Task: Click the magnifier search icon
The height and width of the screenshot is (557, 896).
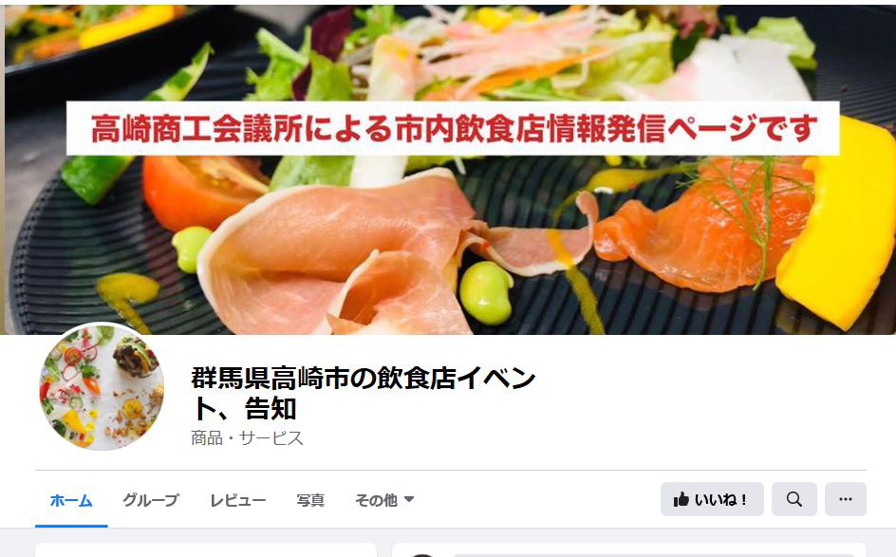Action: click(793, 499)
